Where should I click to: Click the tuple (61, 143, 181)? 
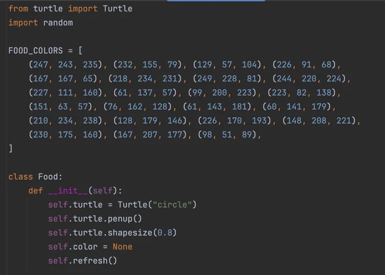(217, 107)
